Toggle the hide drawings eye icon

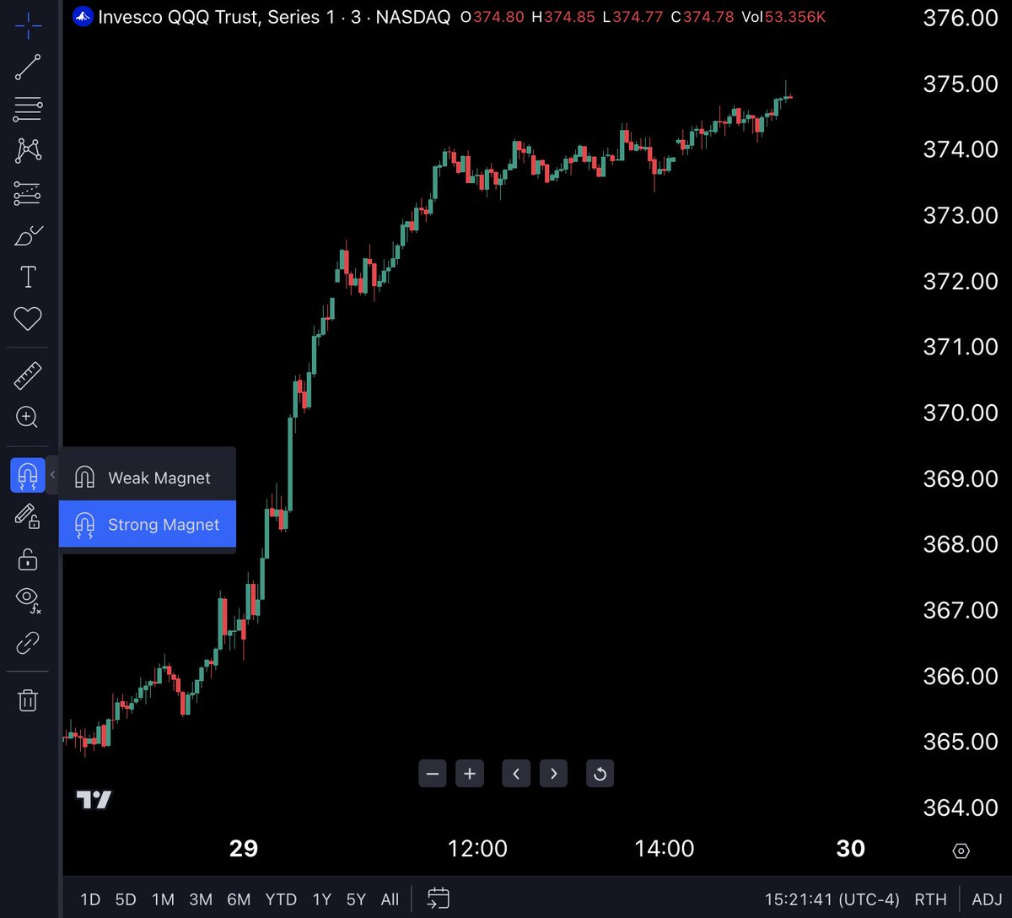pos(28,600)
